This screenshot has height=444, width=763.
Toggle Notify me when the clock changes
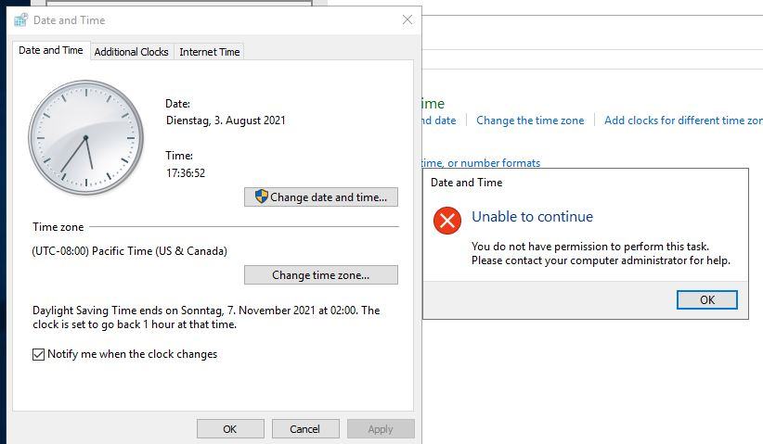(38, 354)
